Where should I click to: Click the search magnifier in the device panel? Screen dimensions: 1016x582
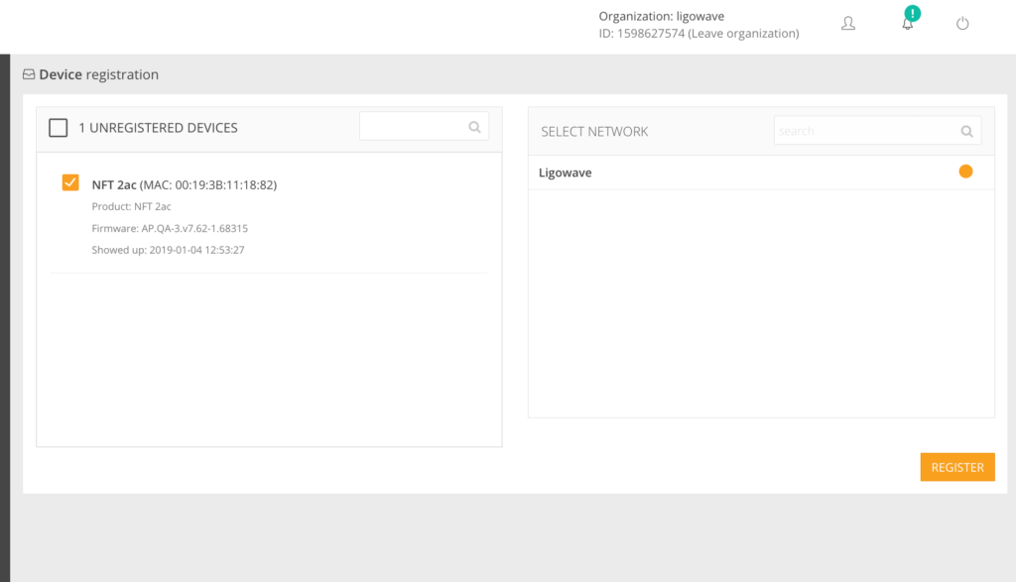(474, 125)
